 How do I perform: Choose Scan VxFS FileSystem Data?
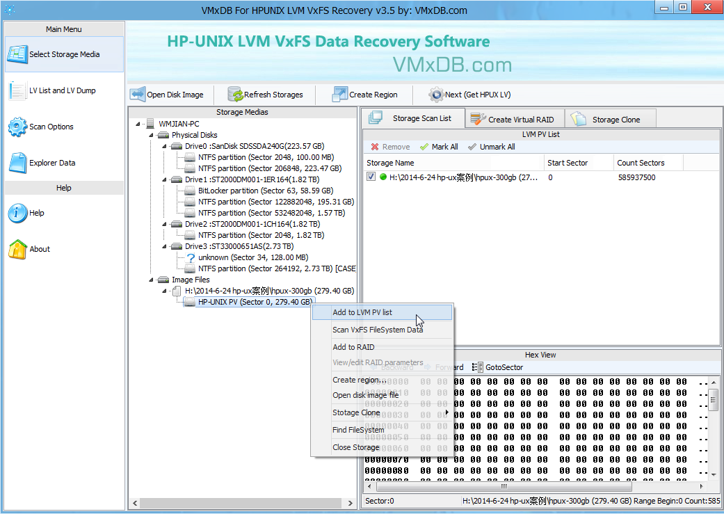click(x=383, y=330)
